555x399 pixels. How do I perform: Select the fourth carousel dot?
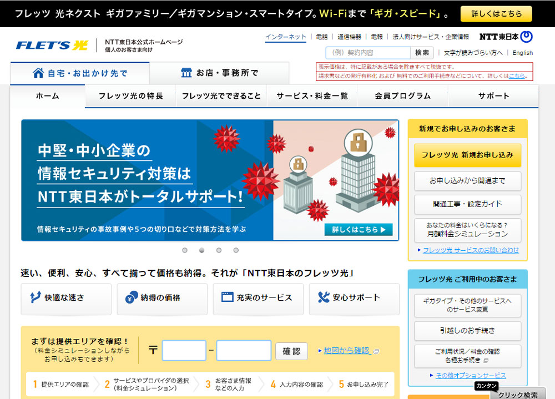(236, 250)
